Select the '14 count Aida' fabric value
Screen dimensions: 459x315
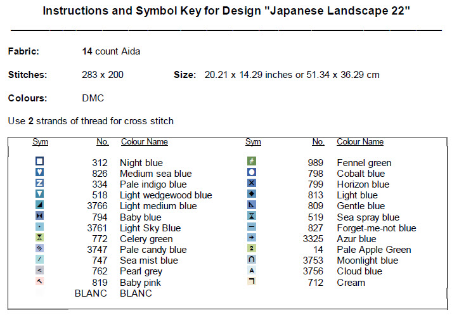pos(111,51)
